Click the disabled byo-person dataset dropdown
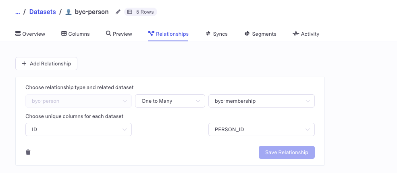This screenshot has height=173, width=397. pos(79,101)
